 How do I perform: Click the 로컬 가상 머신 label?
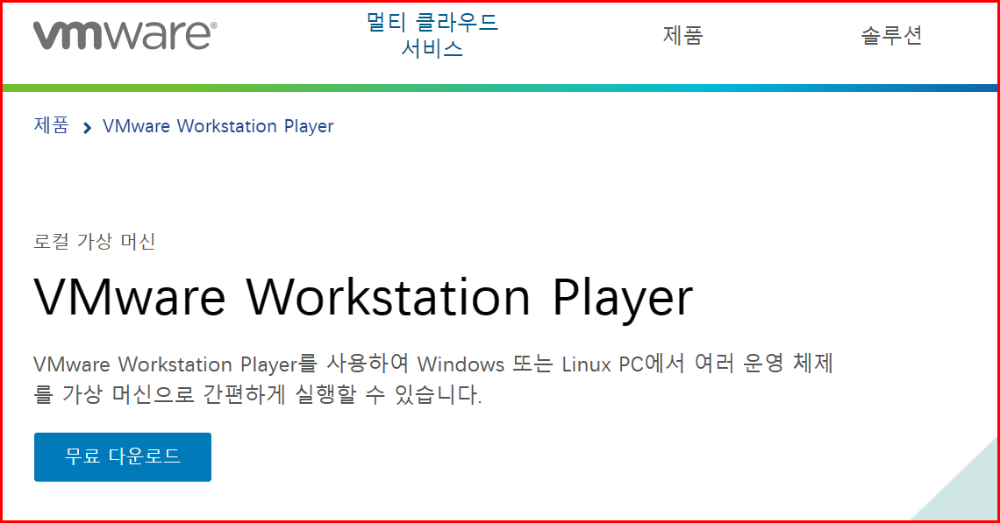95,242
